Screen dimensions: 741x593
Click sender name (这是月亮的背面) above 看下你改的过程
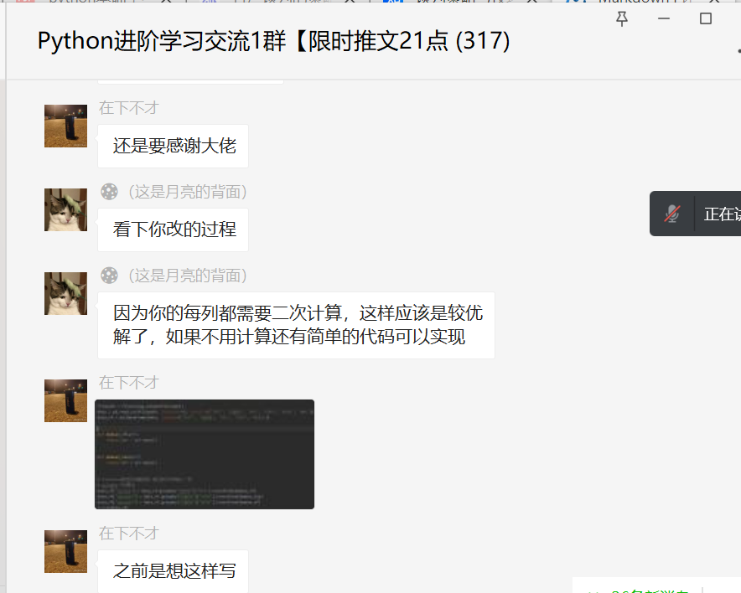[188, 192]
